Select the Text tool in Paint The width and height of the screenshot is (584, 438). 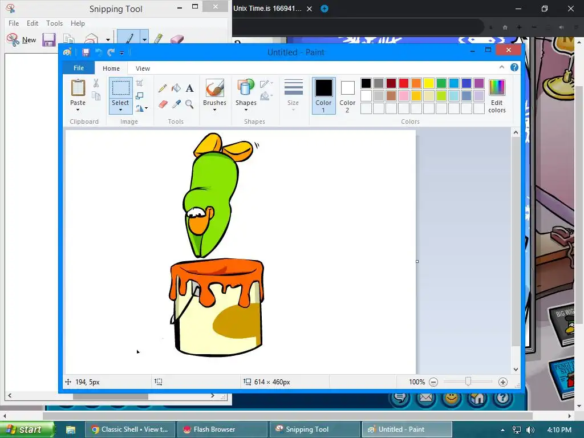[189, 88]
